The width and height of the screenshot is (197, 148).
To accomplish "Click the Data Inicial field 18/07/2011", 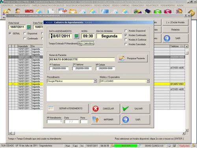I will click(x=17, y=27).
